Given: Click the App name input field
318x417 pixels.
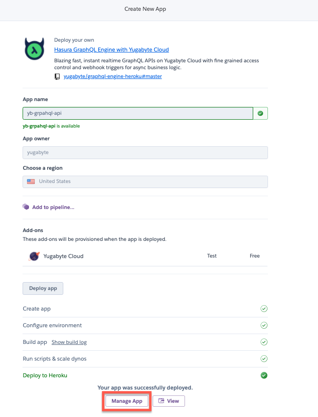Looking at the screenshot, I should (x=137, y=113).
